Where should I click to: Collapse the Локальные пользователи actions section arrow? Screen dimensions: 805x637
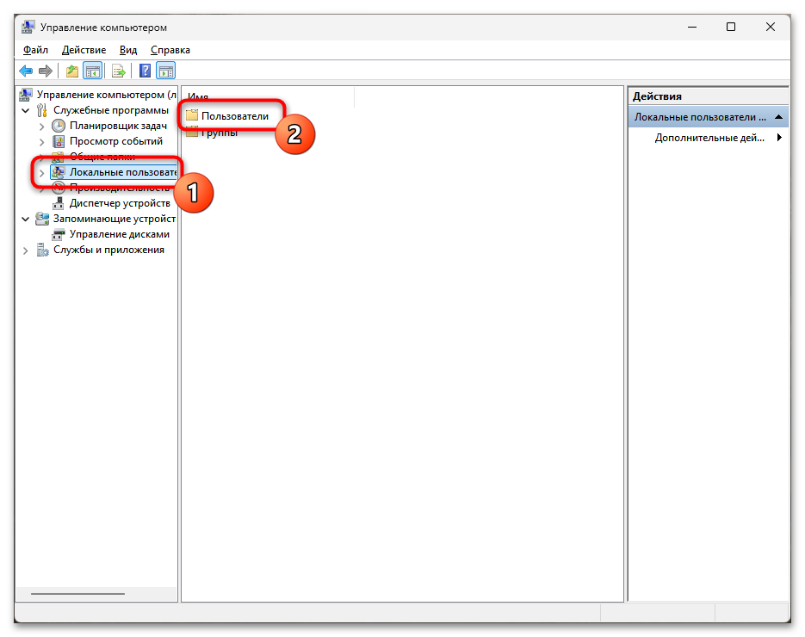pyautogui.click(x=779, y=117)
